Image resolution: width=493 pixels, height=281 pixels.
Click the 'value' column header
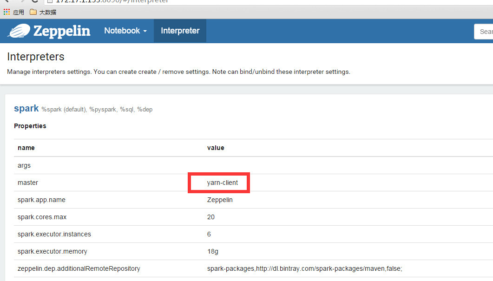tap(216, 148)
